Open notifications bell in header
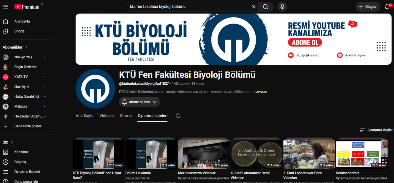 click(387, 7)
